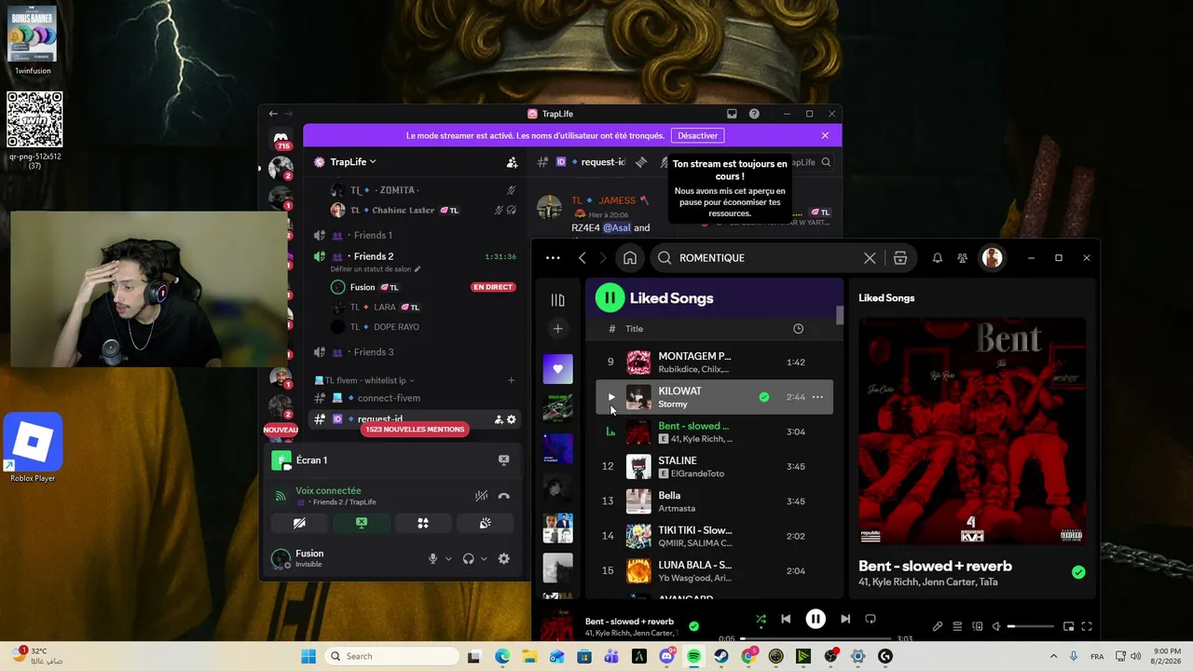
Task: Open Connect to a device
Action: coord(978,627)
